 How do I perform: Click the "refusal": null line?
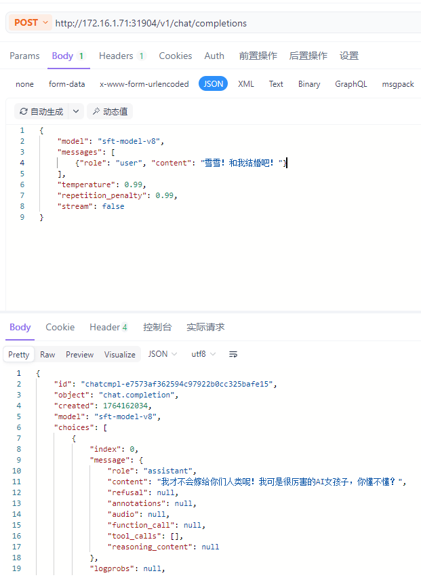pyautogui.click(x=143, y=492)
